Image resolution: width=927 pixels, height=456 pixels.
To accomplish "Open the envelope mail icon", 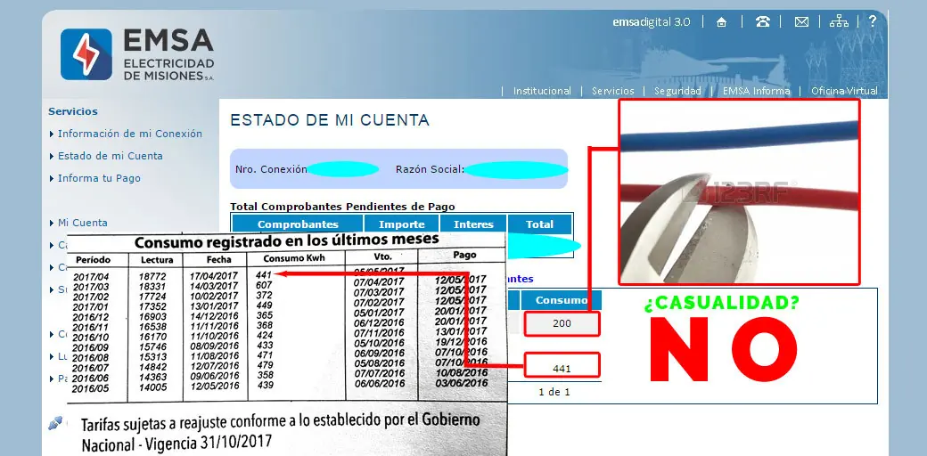I will 801,22.
